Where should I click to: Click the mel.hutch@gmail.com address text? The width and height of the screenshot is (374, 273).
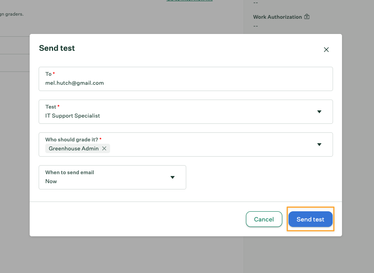click(75, 83)
